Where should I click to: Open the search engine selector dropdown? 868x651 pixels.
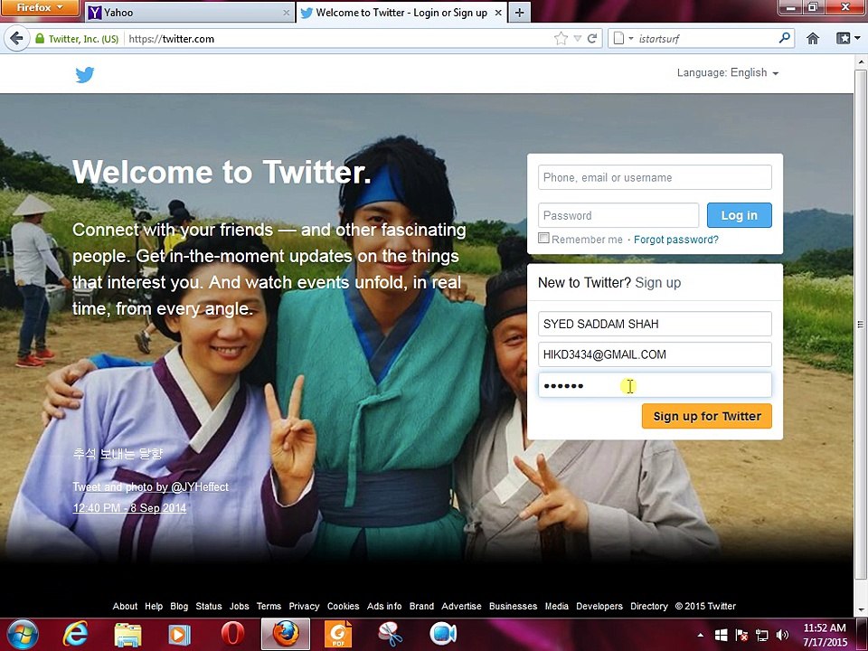623,39
